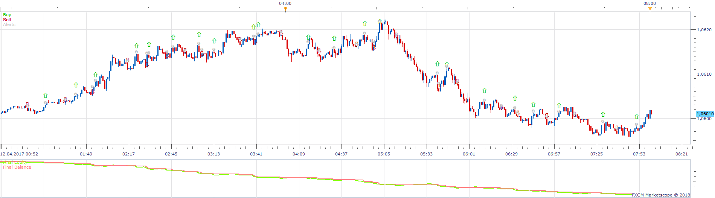715x198 pixels.
Task: Click the FXCM Marketscope copyright text
Action: click(661, 195)
